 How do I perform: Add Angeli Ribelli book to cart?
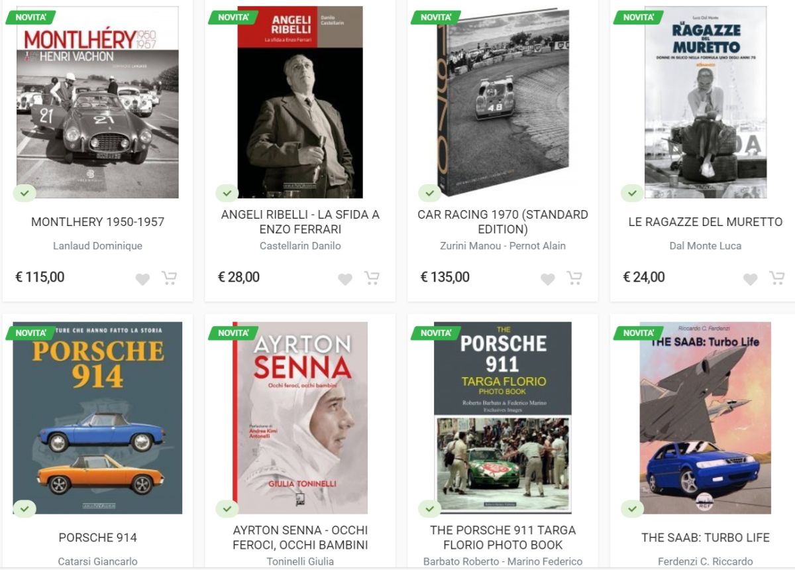coord(372,278)
